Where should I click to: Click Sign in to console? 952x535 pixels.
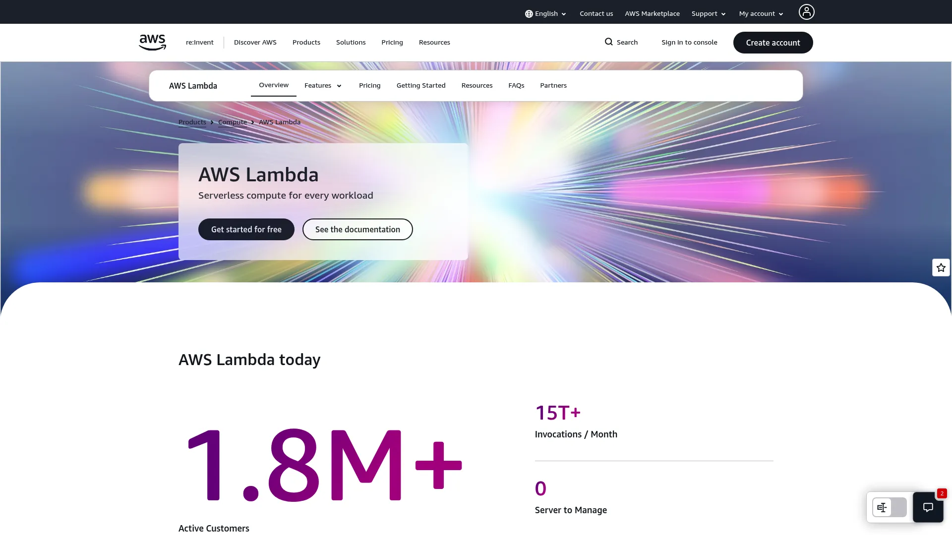coord(689,43)
